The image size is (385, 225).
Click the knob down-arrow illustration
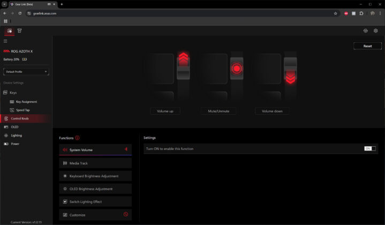(x=290, y=77)
